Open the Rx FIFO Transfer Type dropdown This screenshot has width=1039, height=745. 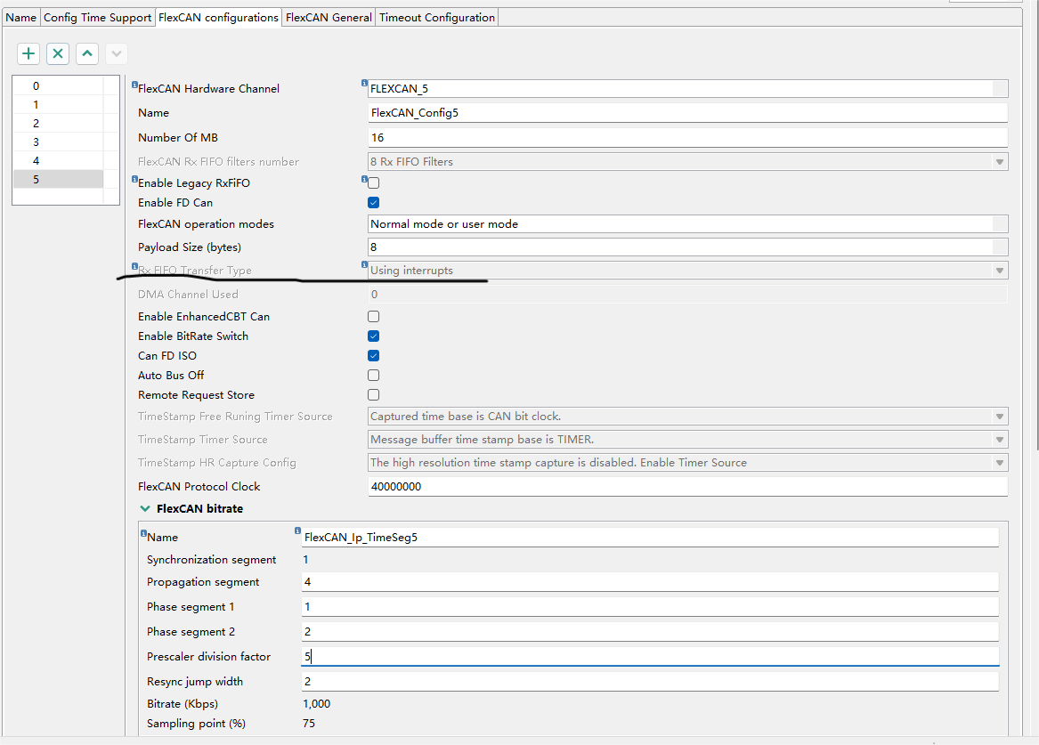pos(687,271)
